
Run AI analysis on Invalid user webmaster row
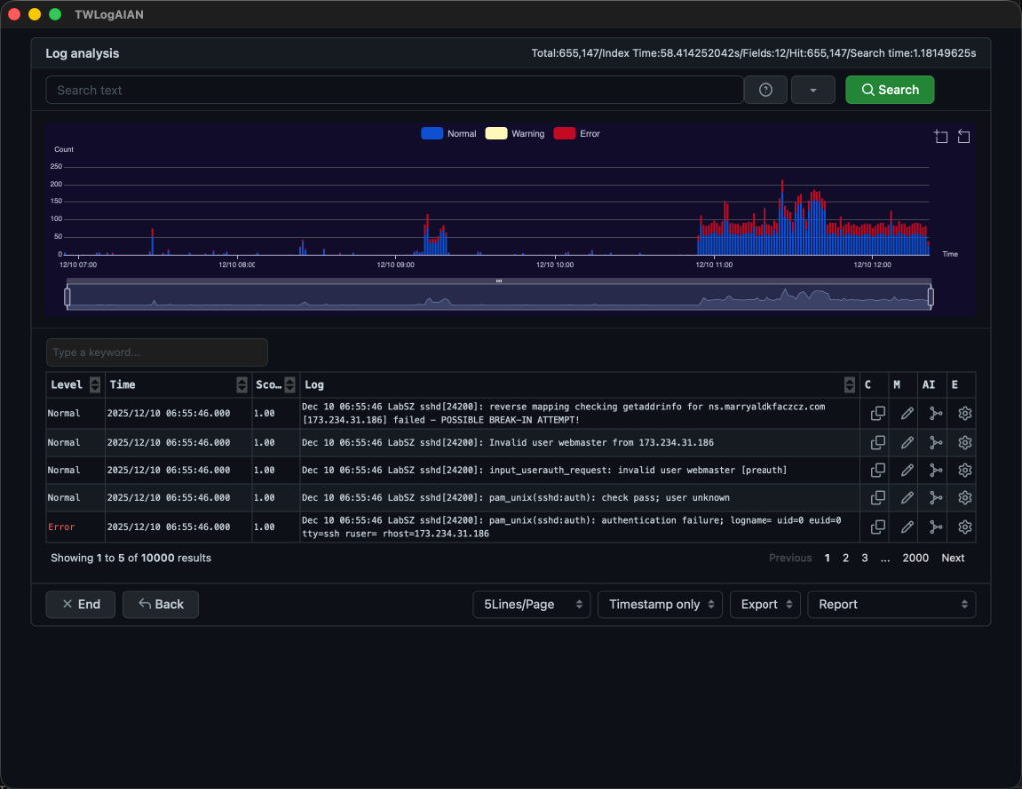pos(935,443)
